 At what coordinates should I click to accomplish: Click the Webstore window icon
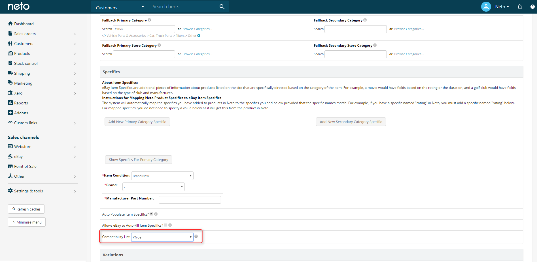[x=10, y=146]
